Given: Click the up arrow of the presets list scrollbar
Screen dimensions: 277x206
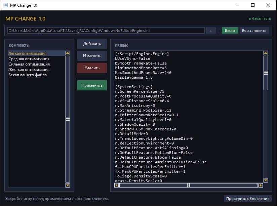Looking at the screenshot, I should coord(68,53).
